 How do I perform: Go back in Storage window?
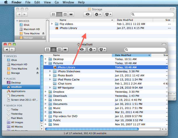[19, 14]
